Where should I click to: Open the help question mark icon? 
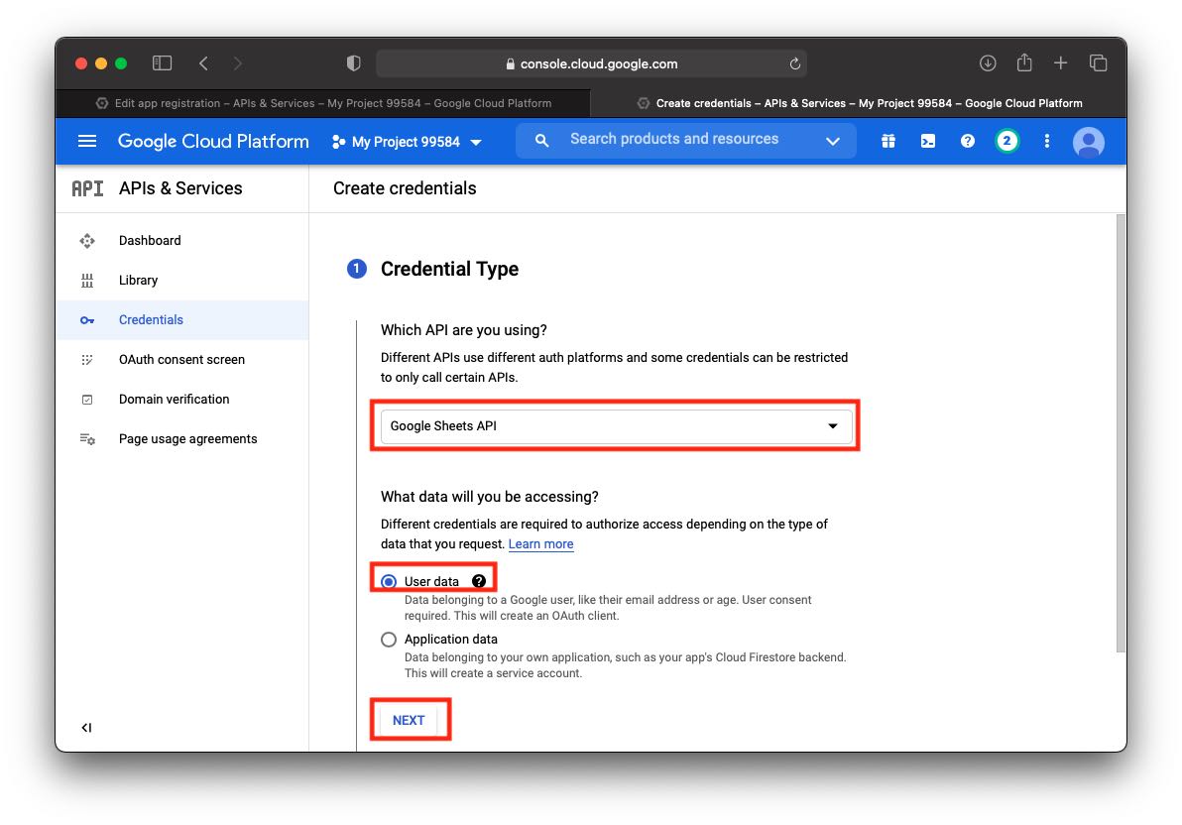(967, 141)
